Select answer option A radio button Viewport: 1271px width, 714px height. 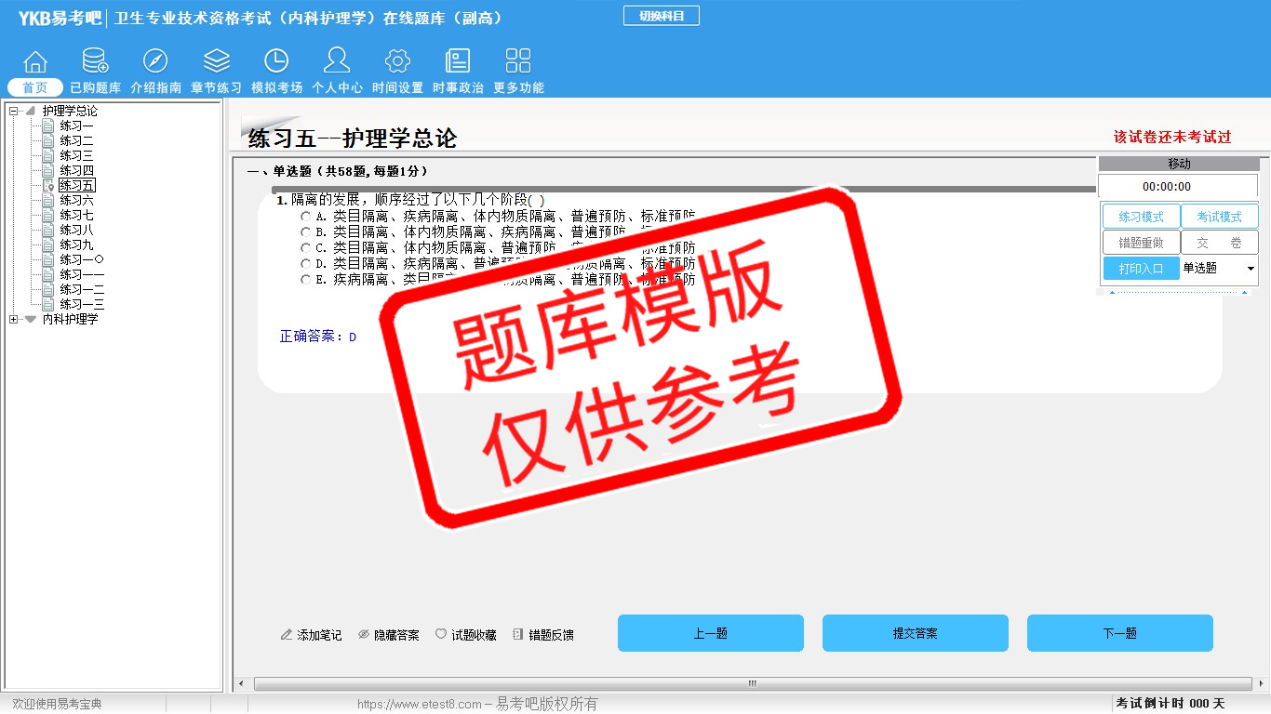(305, 217)
